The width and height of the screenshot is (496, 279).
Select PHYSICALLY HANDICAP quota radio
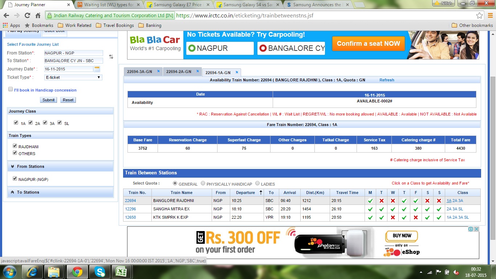[203, 183]
